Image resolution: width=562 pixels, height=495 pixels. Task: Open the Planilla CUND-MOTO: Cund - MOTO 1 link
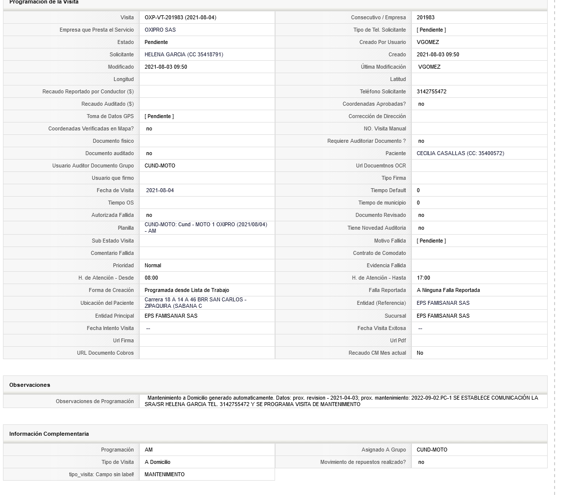pyautogui.click(x=206, y=228)
